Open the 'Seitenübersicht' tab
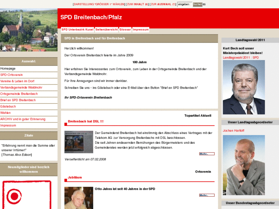This screenshot has width=279, height=209. pyautogui.click(x=107, y=30)
